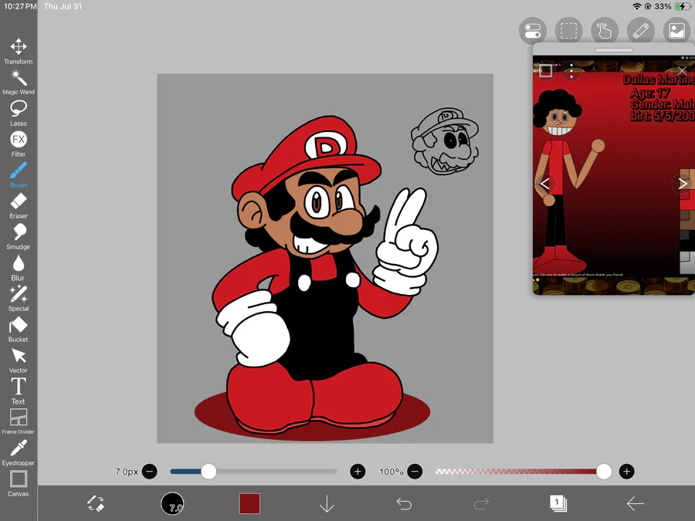Tap the down arrow hide-toolbar button
This screenshot has width=695, height=521.
pyautogui.click(x=327, y=504)
